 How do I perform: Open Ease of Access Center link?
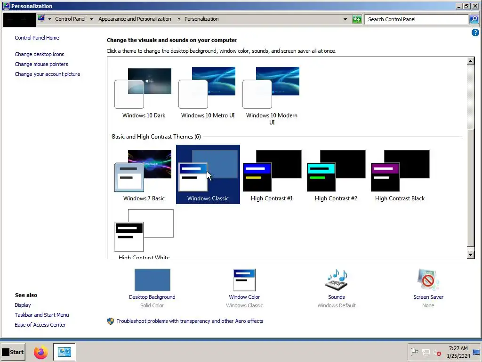pos(40,325)
